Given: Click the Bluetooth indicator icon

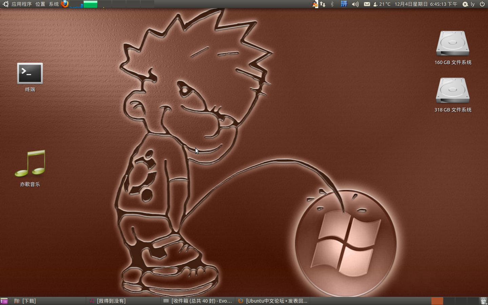Looking at the screenshot, I should pos(332,4).
